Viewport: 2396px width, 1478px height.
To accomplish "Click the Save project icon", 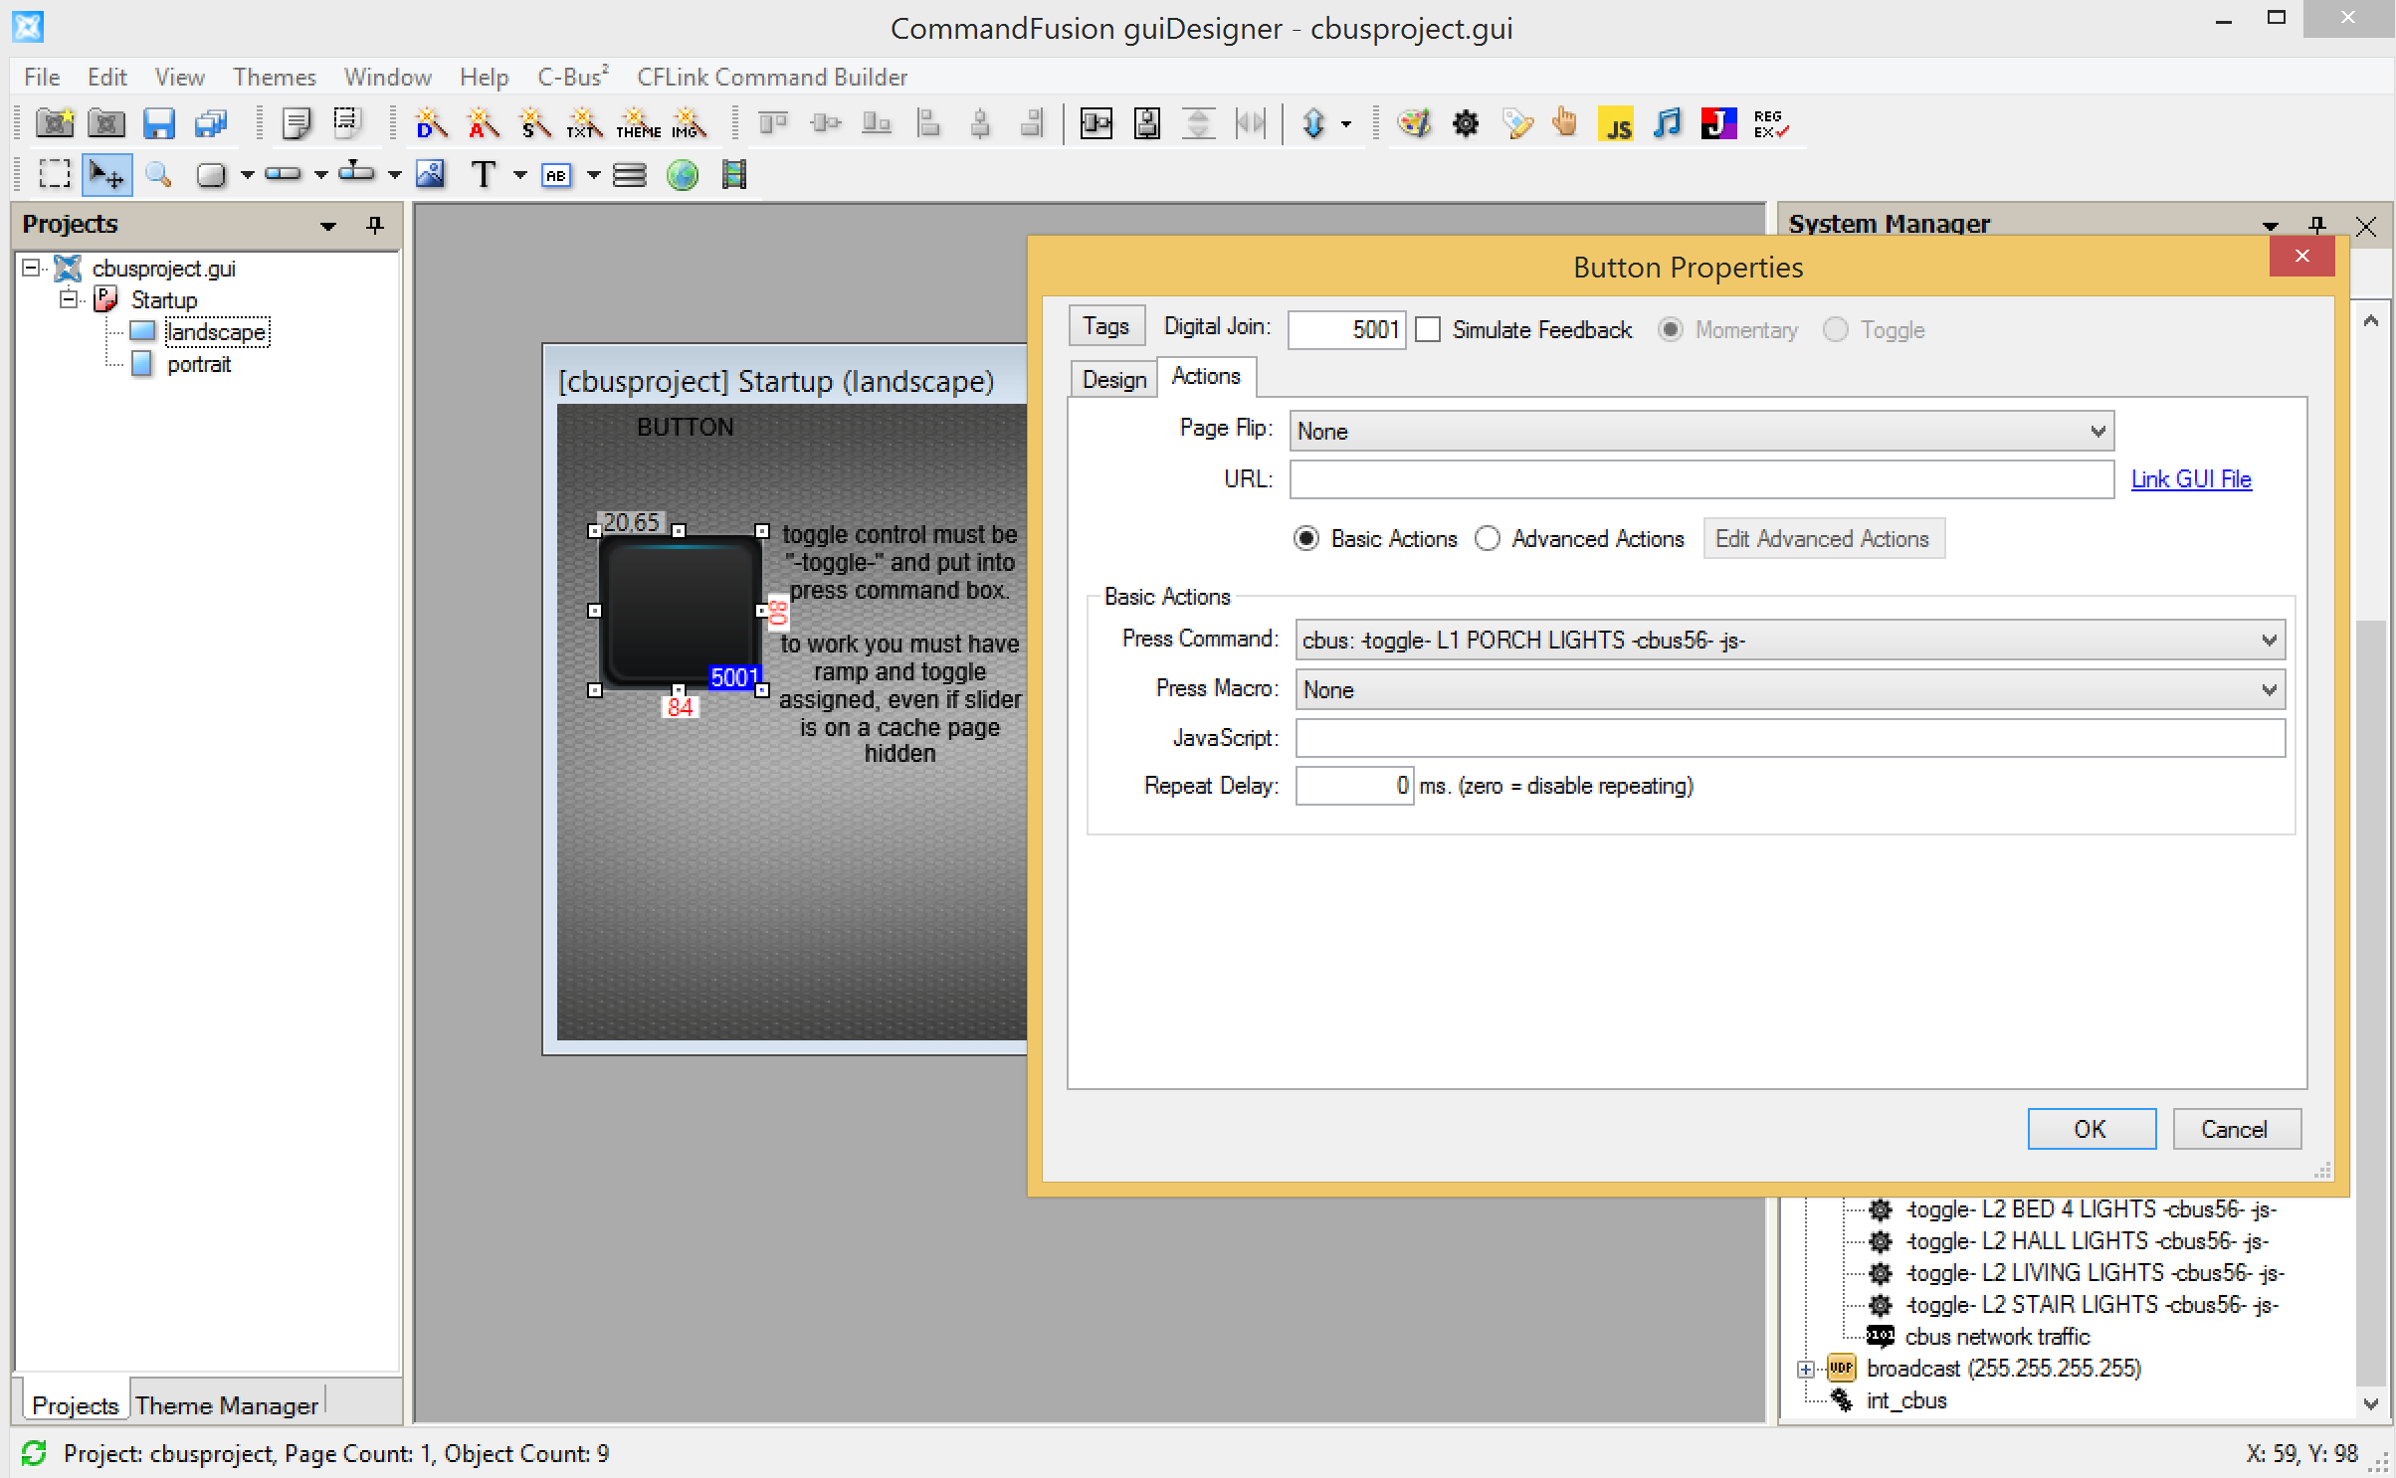I will (x=159, y=124).
